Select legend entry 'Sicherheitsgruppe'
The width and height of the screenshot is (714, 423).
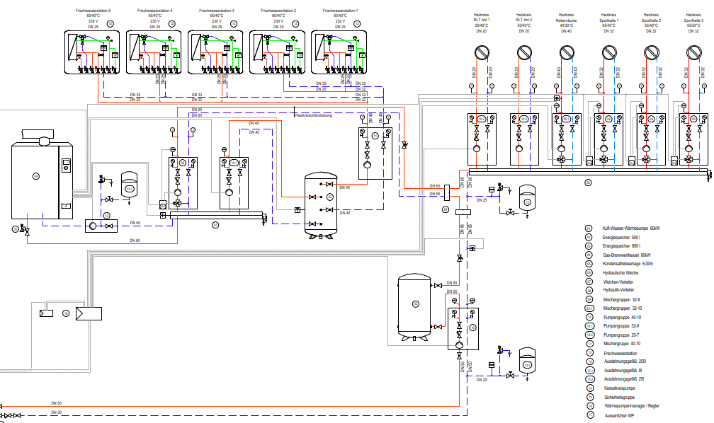coord(620,398)
